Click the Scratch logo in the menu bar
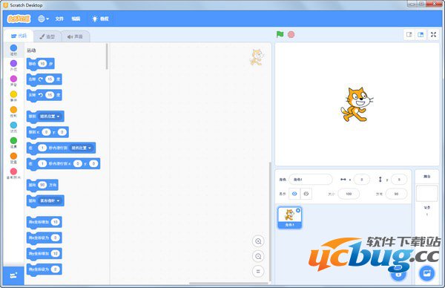Screen dimensions: 445x288 tap(19, 19)
